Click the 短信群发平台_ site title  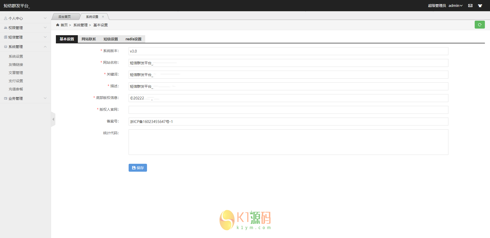pos(17,6)
